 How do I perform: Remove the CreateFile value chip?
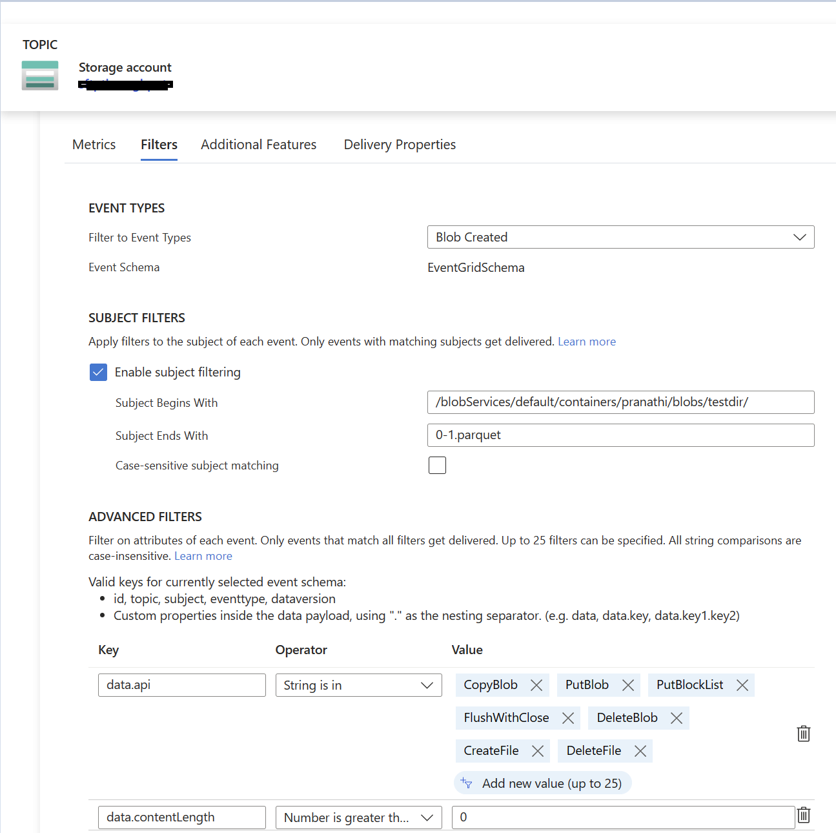[x=538, y=750]
